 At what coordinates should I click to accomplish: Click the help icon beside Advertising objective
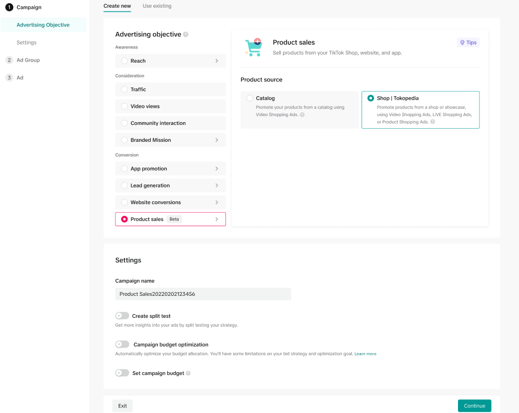coord(186,35)
